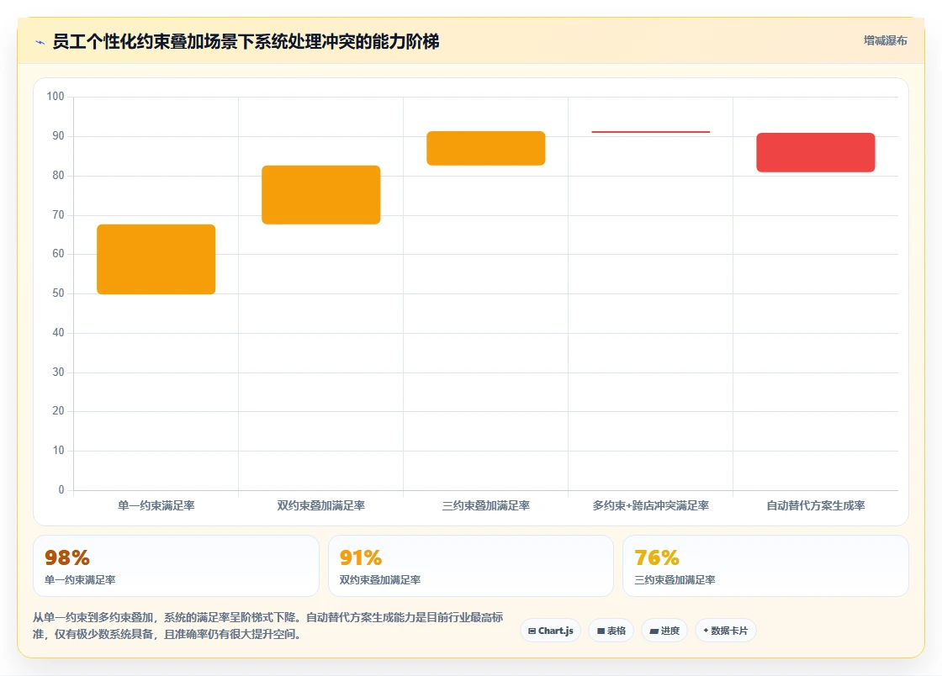Click the Chart.js tag pill
942x676 pixels.
click(550, 631)
